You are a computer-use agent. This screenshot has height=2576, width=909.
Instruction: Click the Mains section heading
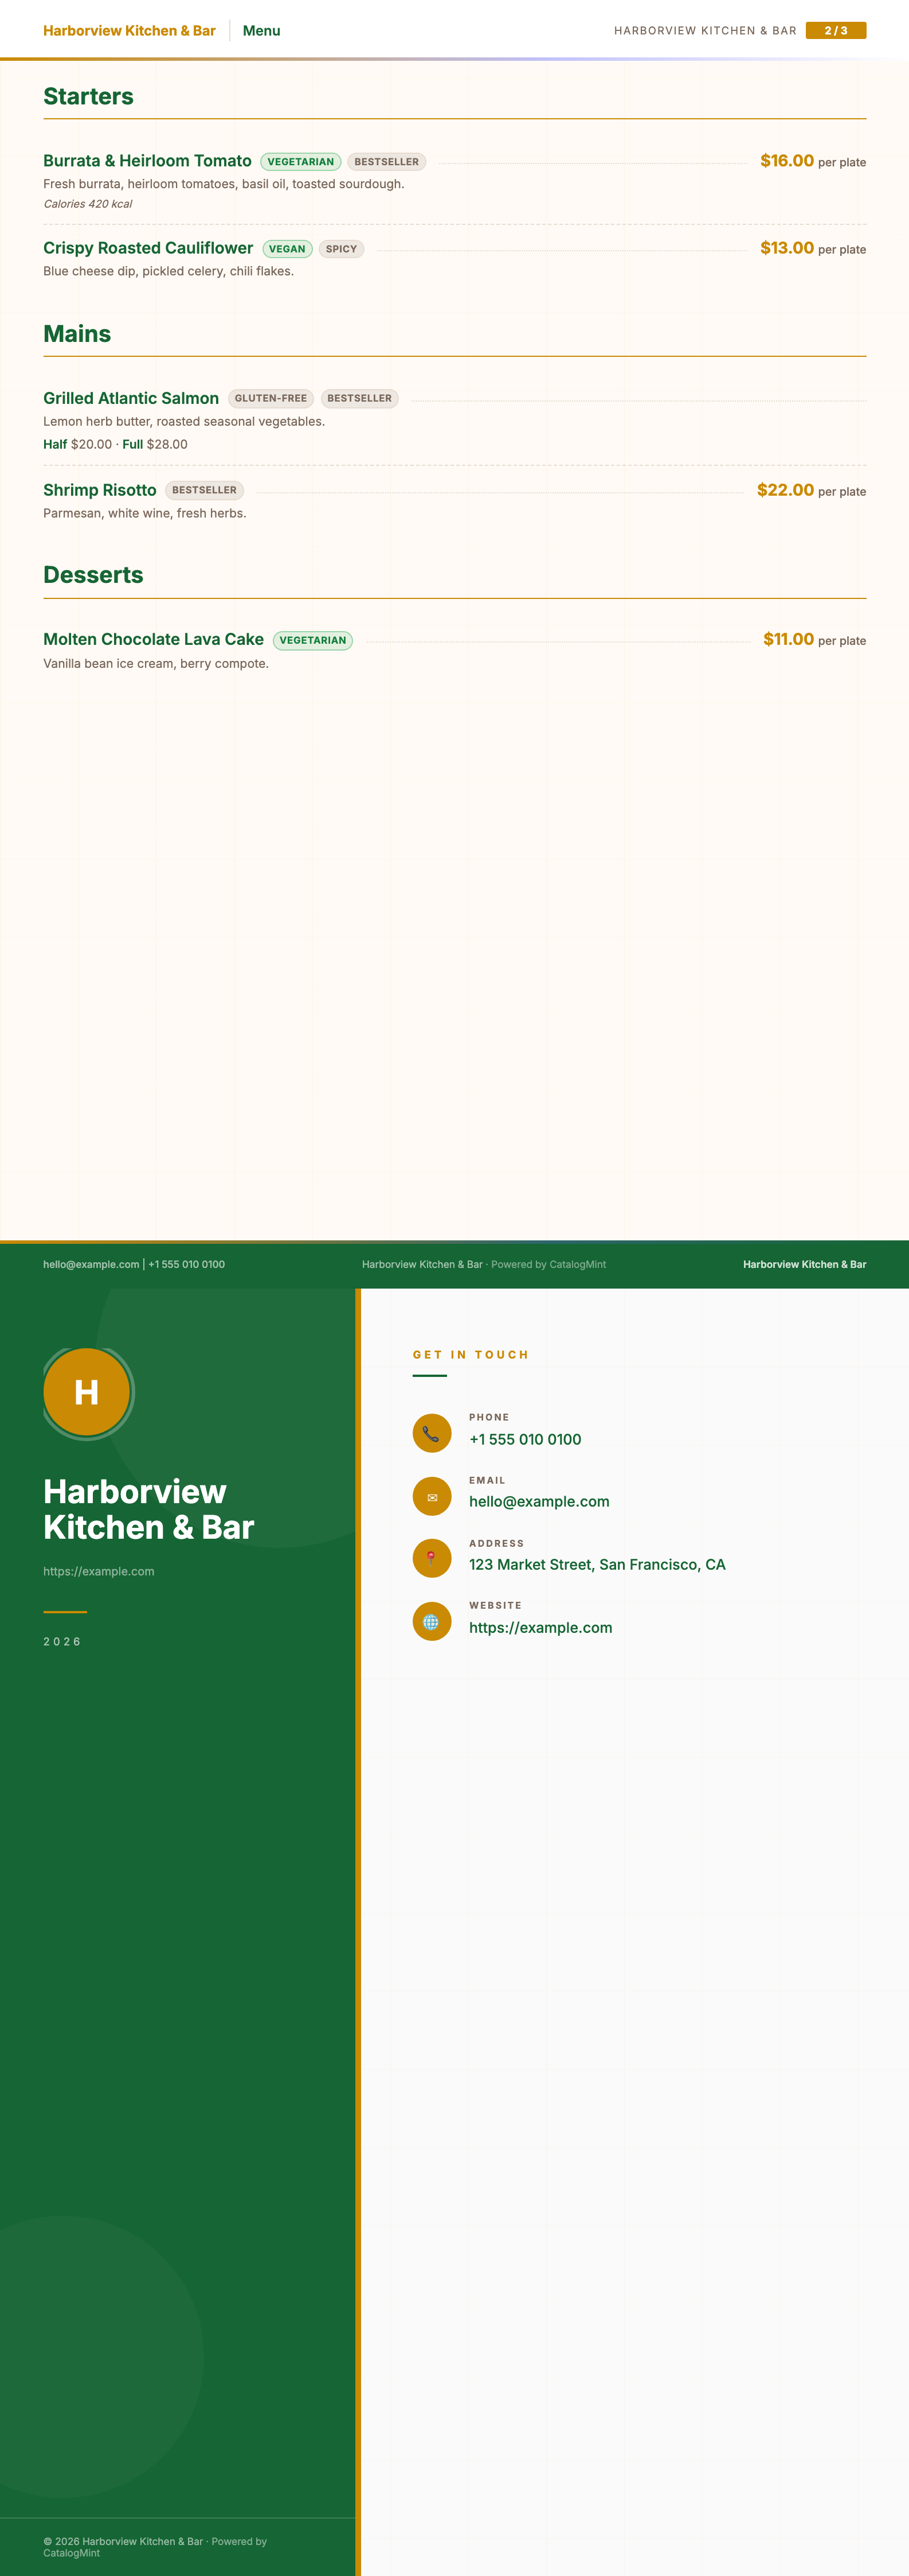[77, 334]
